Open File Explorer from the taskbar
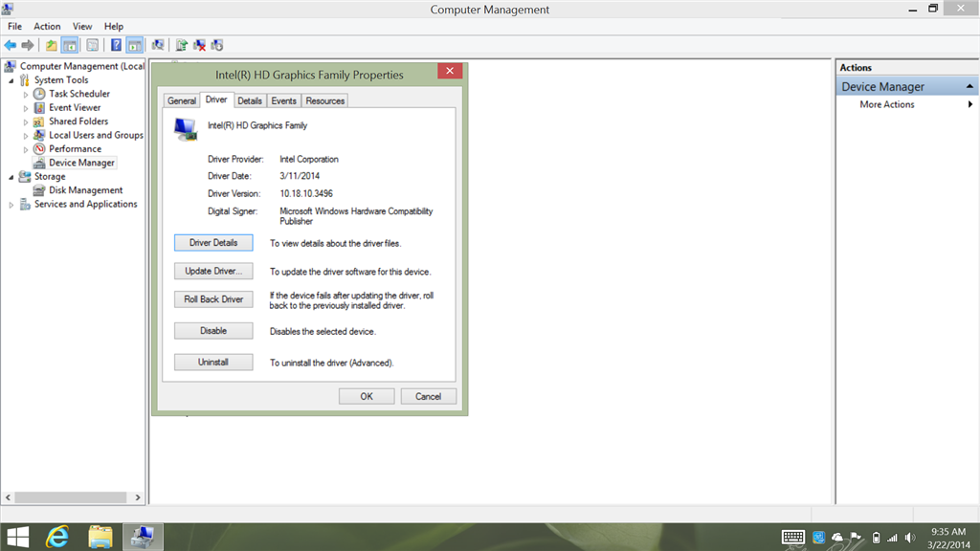The height and width of the screenshot is (551, 980). [100, 537]
